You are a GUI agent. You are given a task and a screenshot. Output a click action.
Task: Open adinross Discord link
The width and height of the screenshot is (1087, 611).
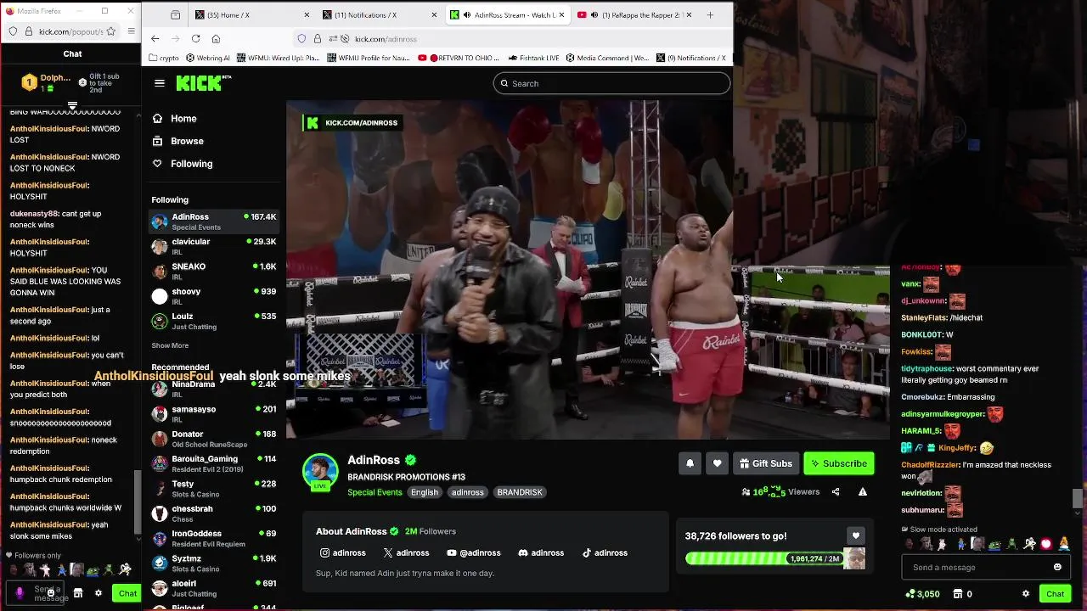(541, 552)
